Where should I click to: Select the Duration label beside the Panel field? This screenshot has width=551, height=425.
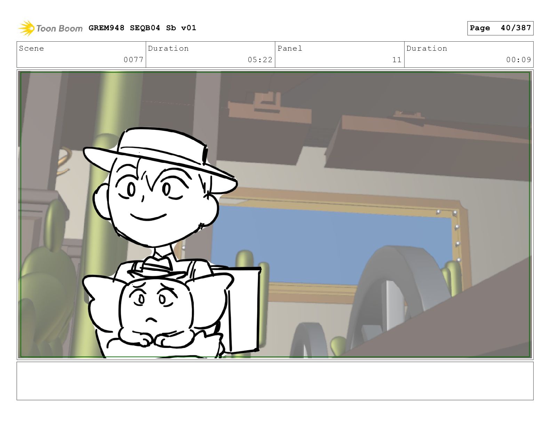click(427, 48)
